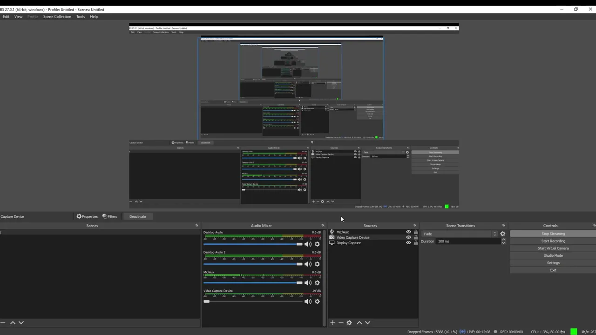This screenshot has width=596, height=335.
Task: Click the live broadcast status icon
Action: pos(462,332)
